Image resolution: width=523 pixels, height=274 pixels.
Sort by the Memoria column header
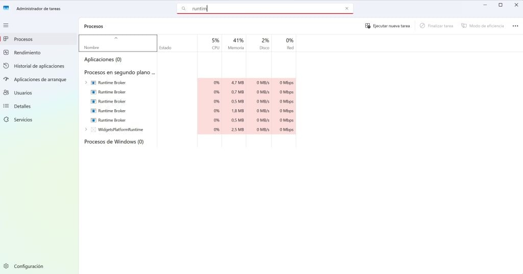[x=234, y=43]
